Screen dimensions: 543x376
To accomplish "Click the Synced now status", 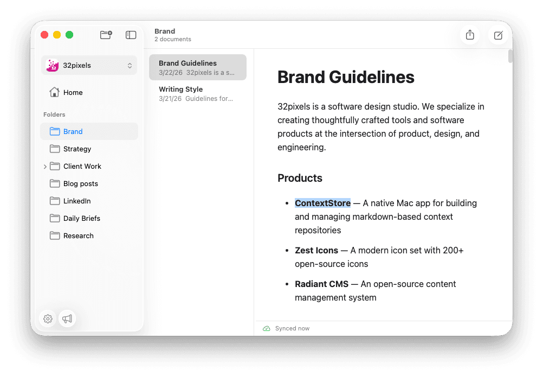I will pos(293,328).
